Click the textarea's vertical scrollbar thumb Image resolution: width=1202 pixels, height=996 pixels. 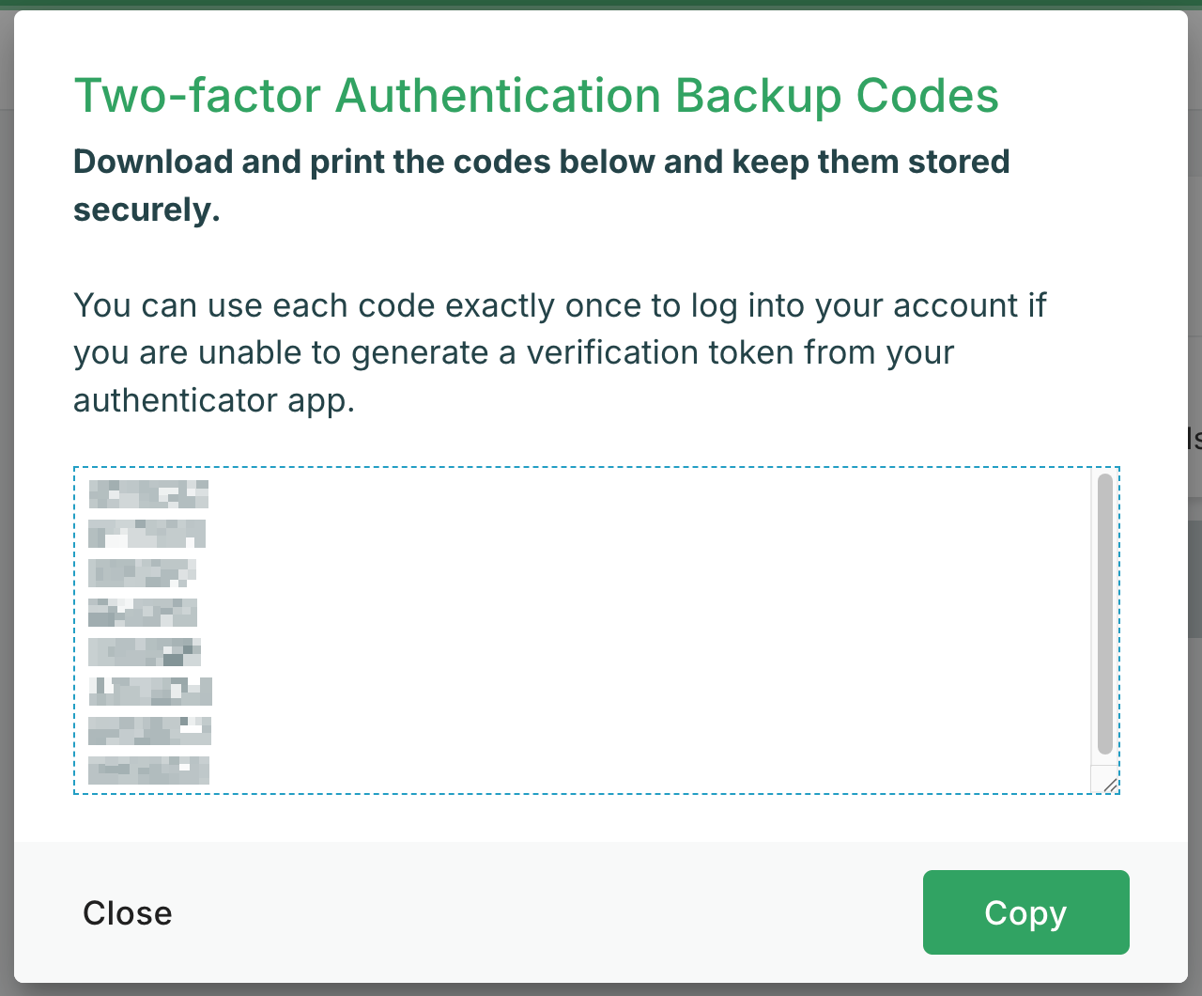click(1104, 614)
